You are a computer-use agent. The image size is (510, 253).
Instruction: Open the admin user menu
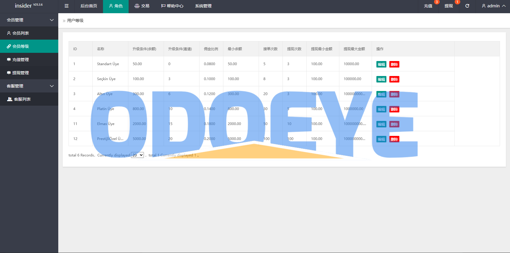pyautogui.click(x=494, y=6)
